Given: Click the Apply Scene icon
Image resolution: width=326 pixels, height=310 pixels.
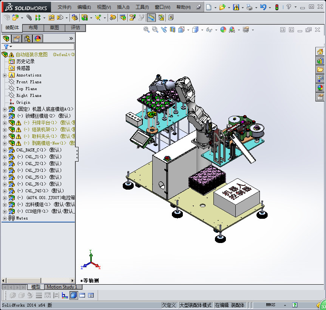Looking at the screenshot, I should pos(232,30).
